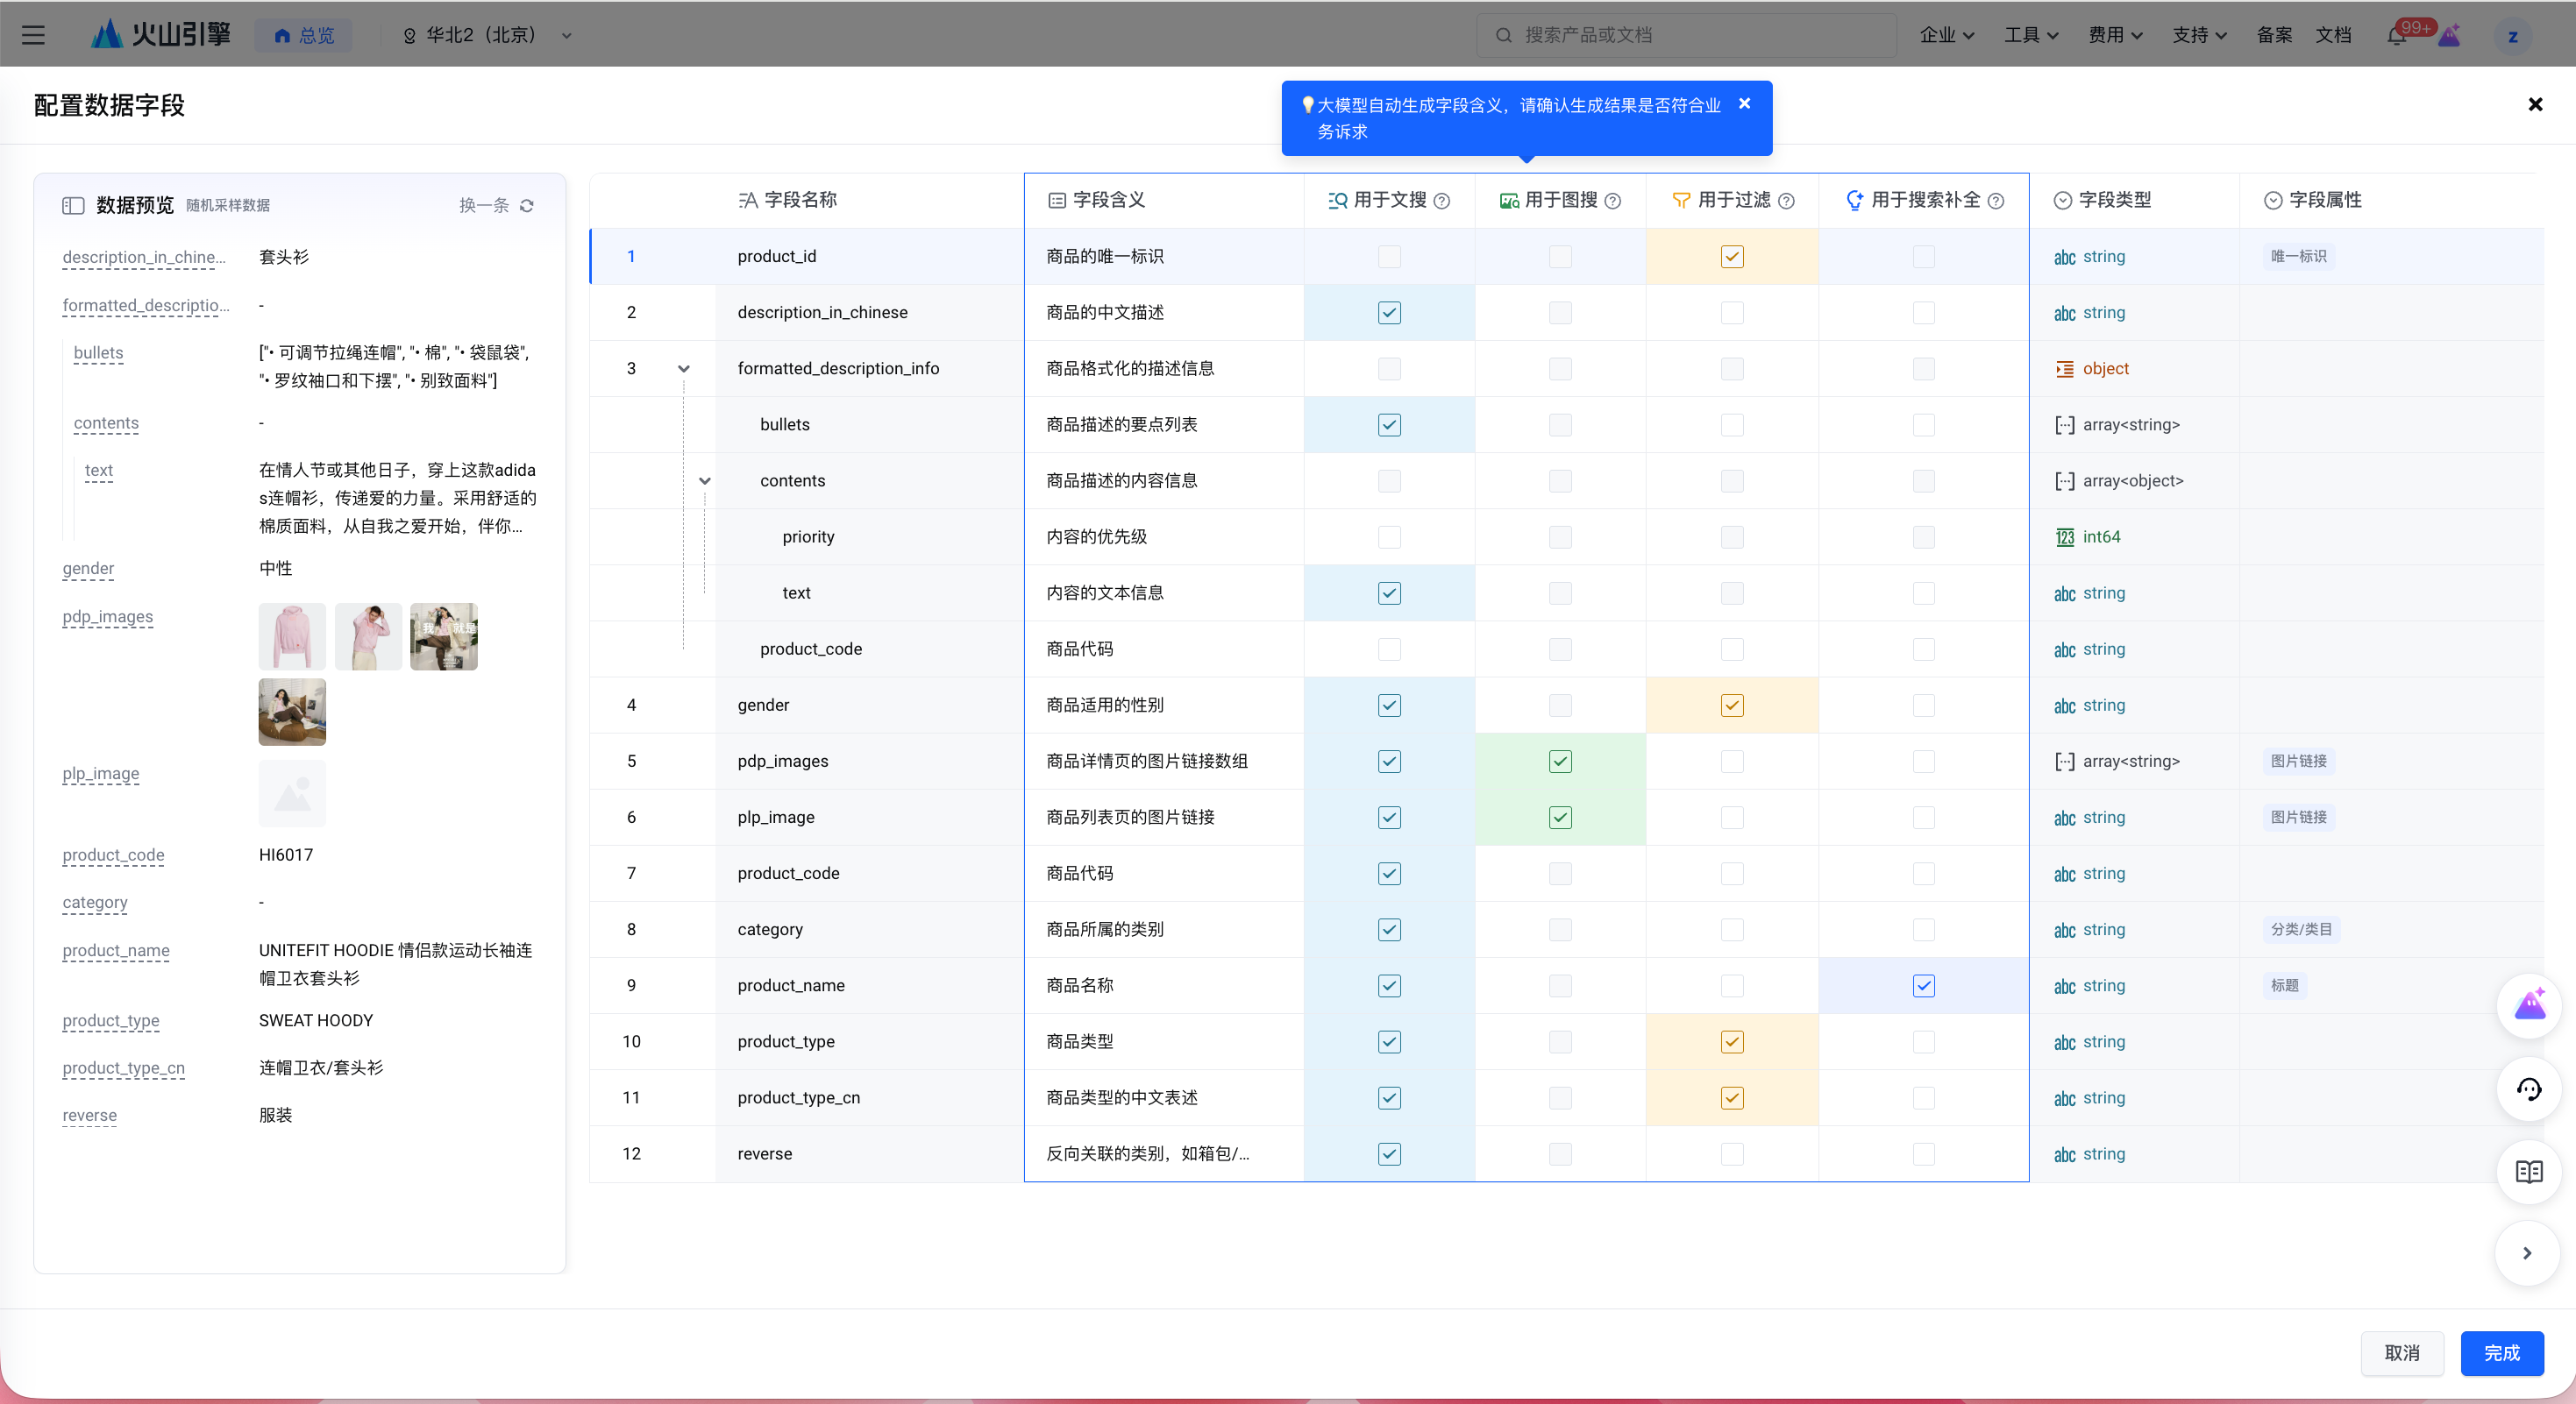Uncheck 用于图搜 for the pdp_images row

coord(1560,762)
